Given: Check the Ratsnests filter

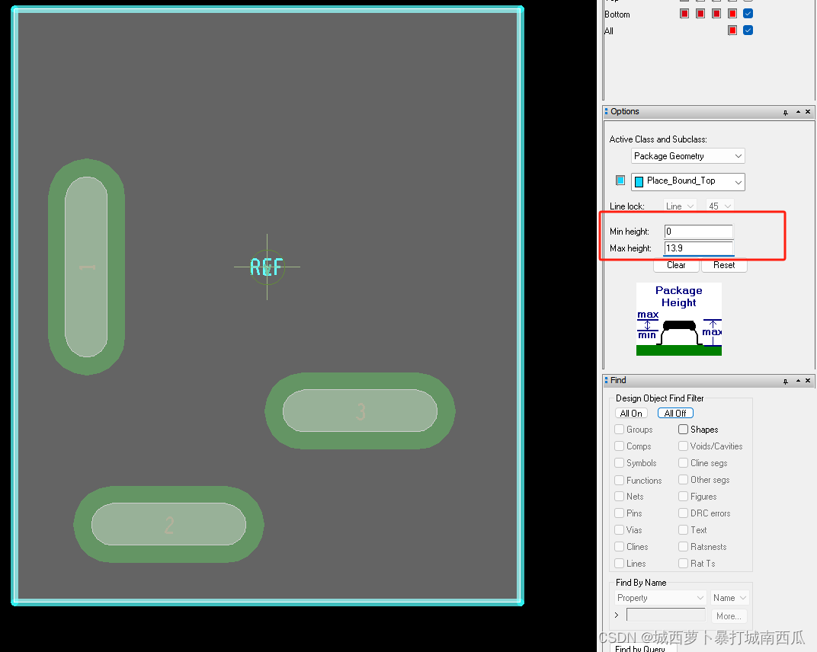Looking at the screenshot, I should pos(683,546).
